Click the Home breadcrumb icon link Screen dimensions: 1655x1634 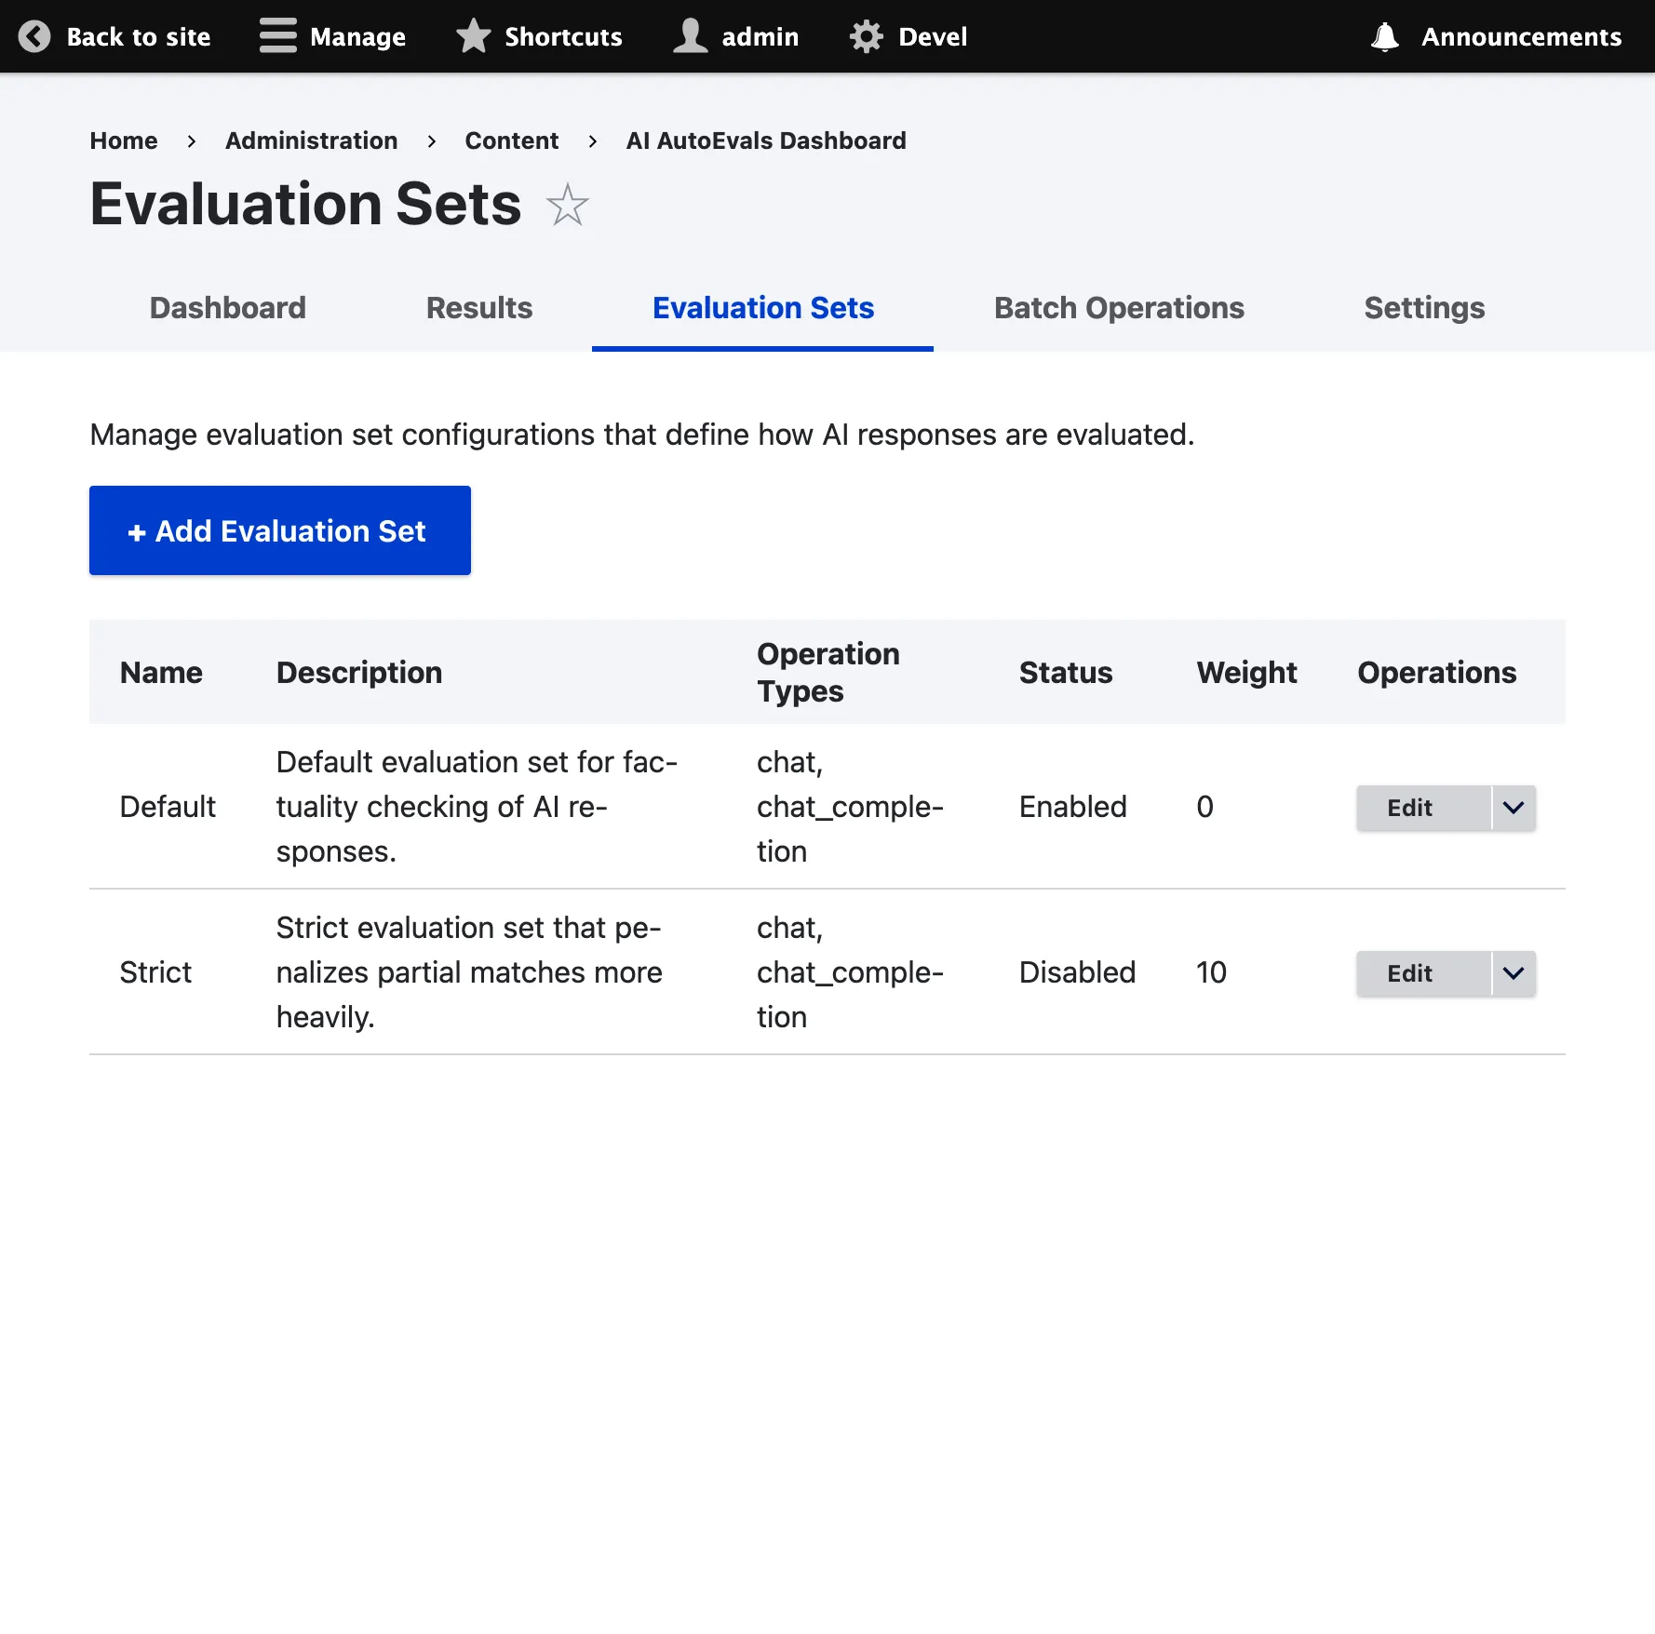click(x=123, y=141)
